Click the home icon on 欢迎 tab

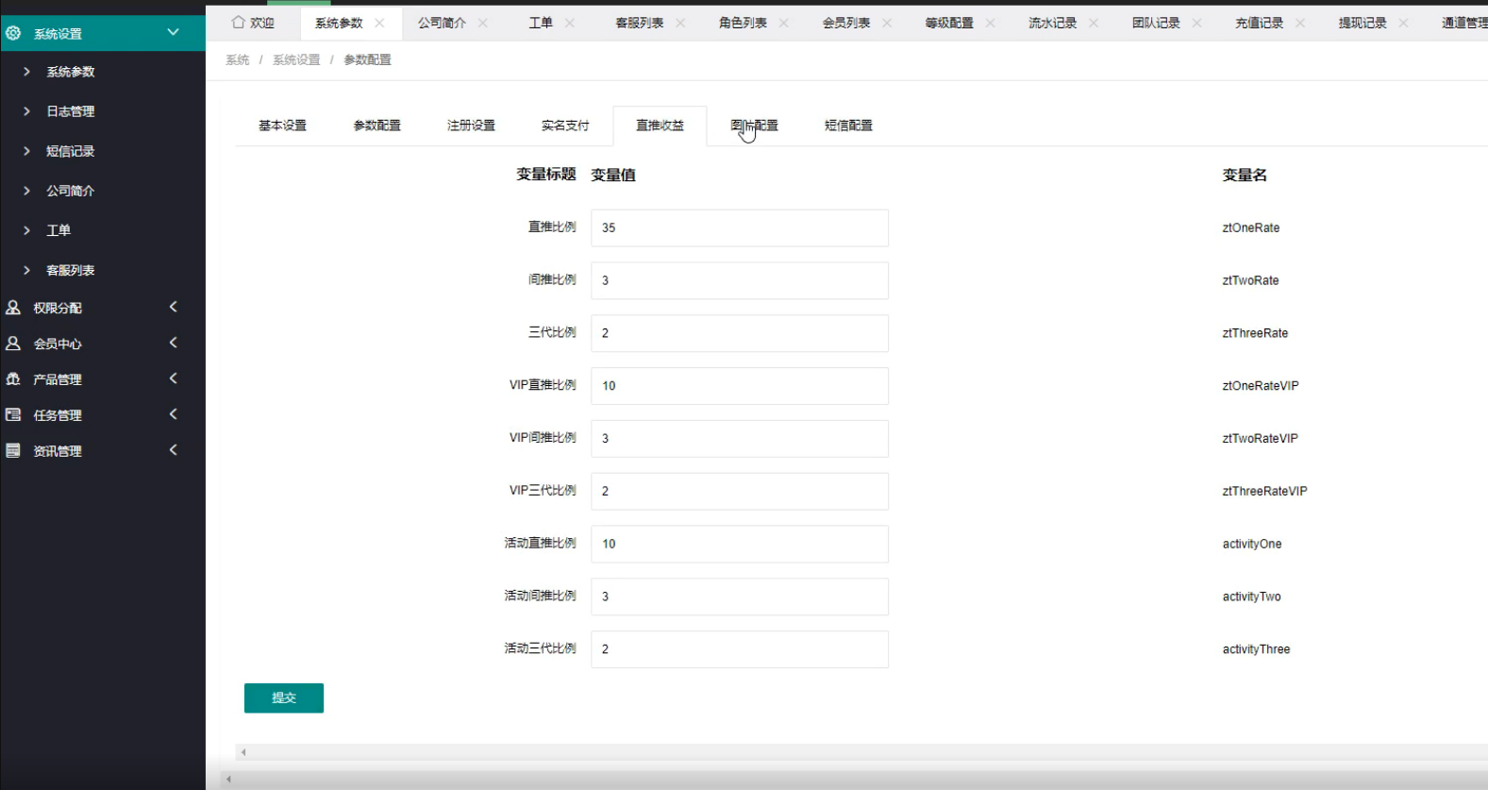238,23
